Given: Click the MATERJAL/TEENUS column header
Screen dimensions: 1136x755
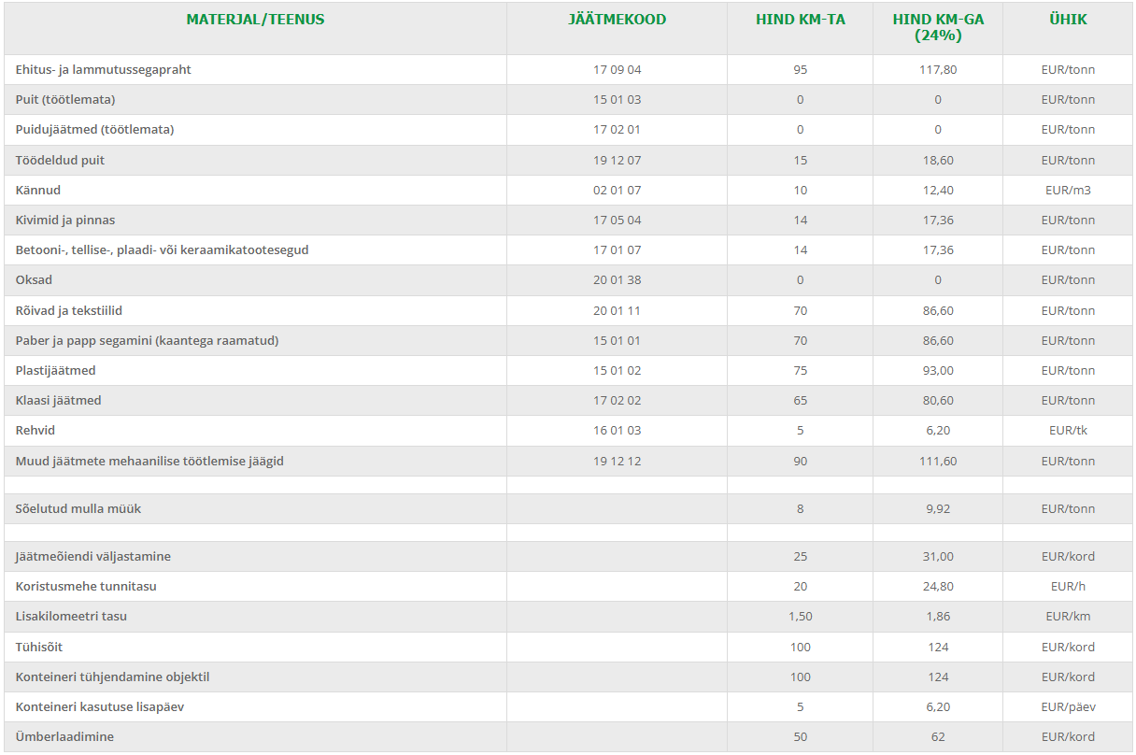Looking at the screenshot, I should [255, 20].
